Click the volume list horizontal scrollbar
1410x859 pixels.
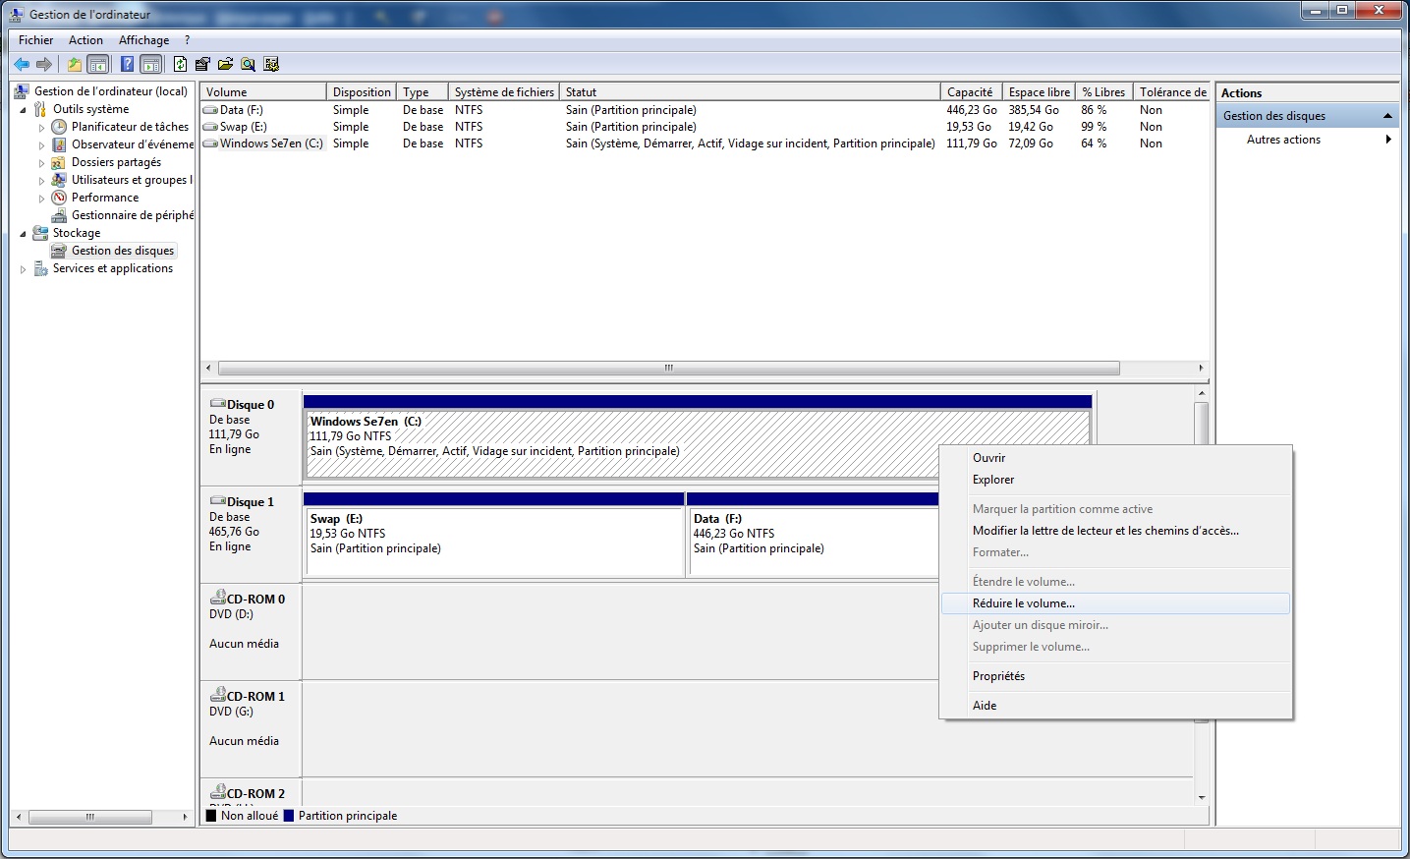(x=668, y=369)
